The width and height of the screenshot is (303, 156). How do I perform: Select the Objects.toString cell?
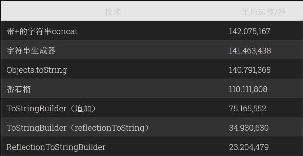click(x=37, y=70)
